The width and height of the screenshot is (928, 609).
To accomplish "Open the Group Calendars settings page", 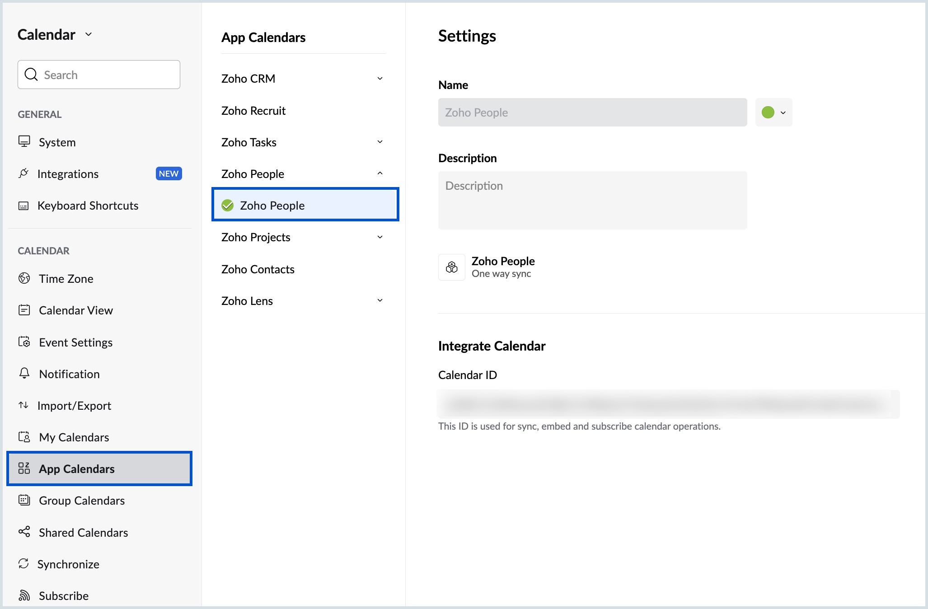I will coord(81,501).
